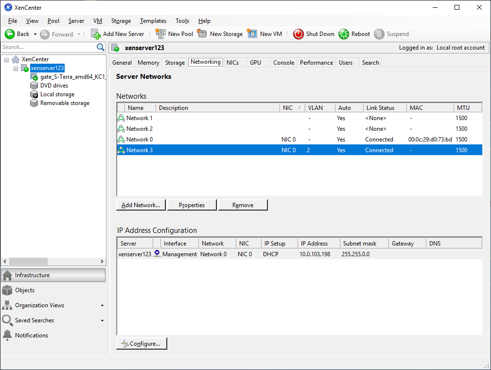Click the Network 2 row icon
491x370 pixels.
[121, 129]
